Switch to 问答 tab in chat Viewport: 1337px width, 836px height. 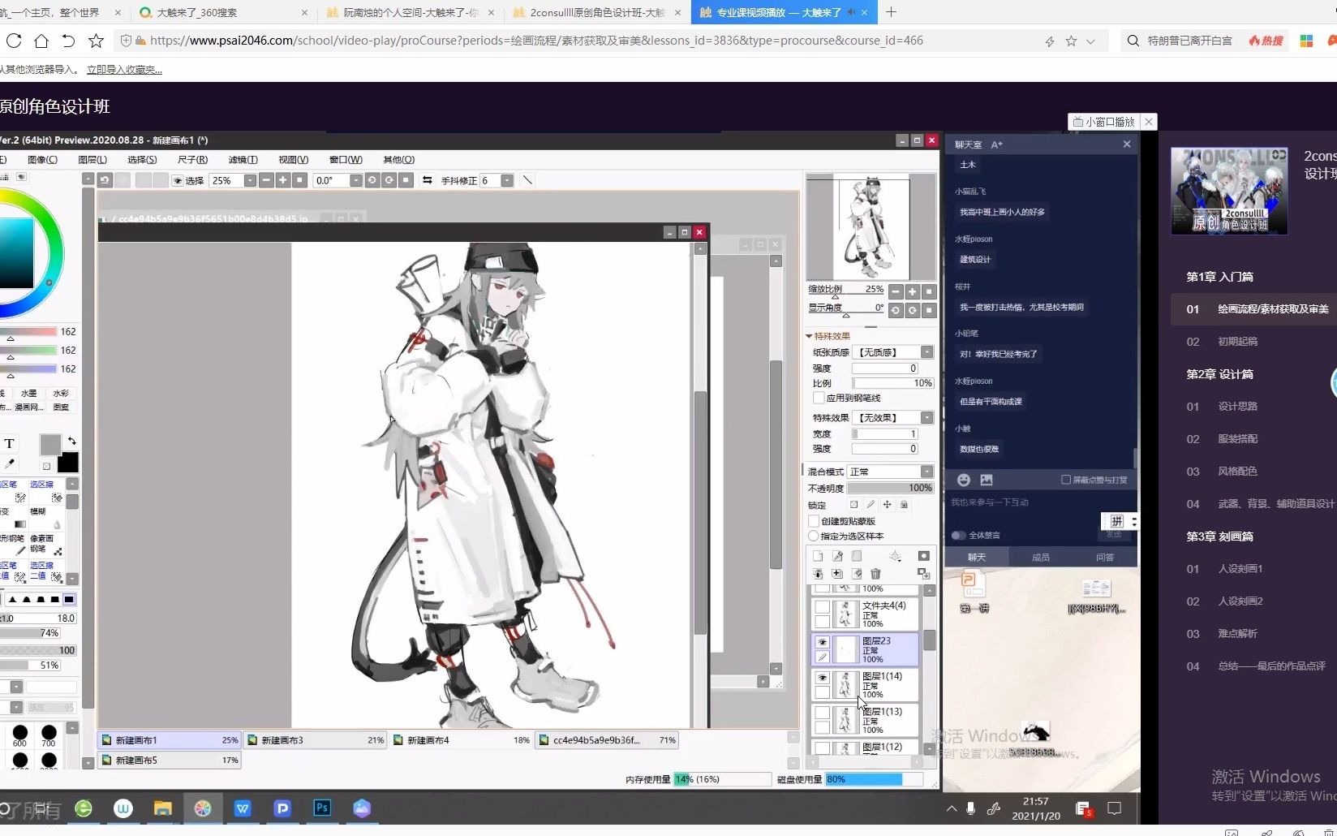[1105, 557]
